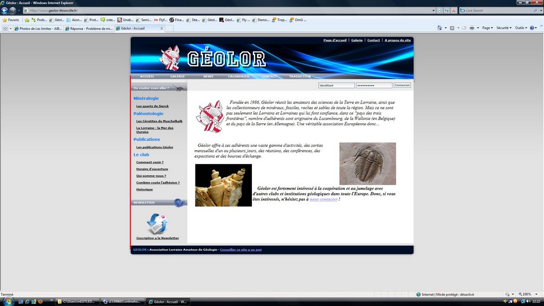Click the Help question mark icon
Screen dimensions: 544x306
[532, 28]
